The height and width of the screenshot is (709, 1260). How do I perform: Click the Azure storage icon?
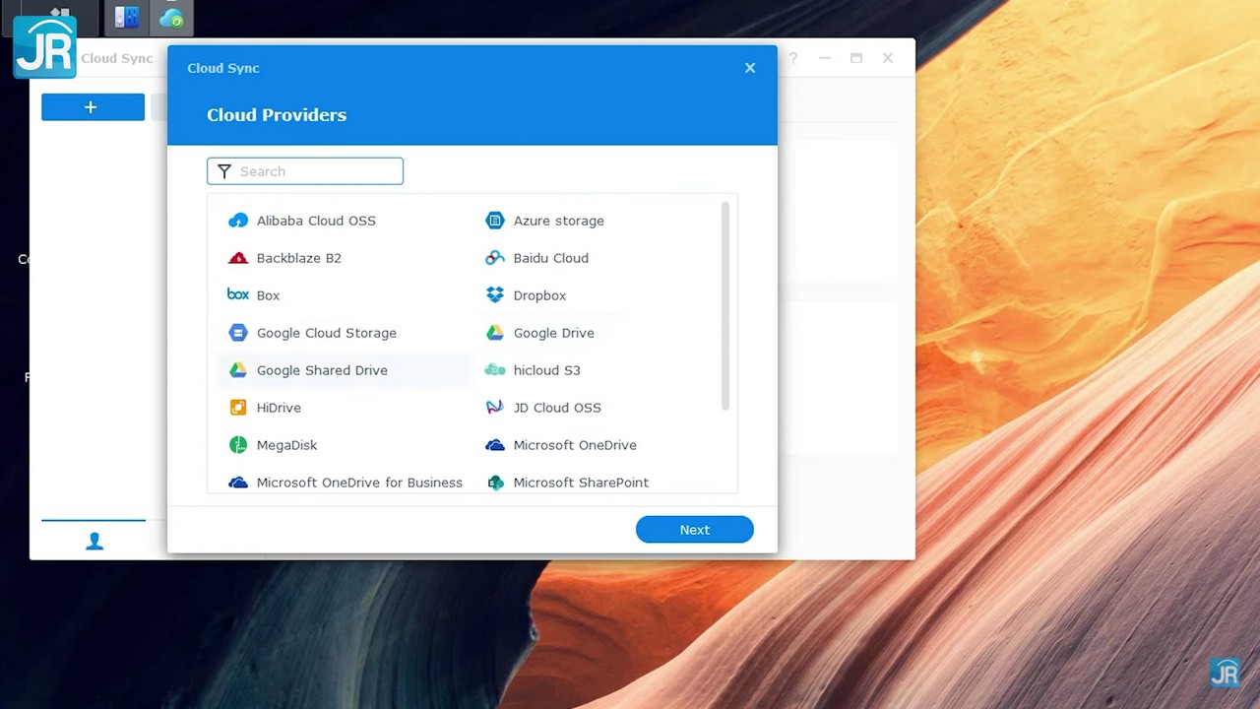tap(495, 221)
